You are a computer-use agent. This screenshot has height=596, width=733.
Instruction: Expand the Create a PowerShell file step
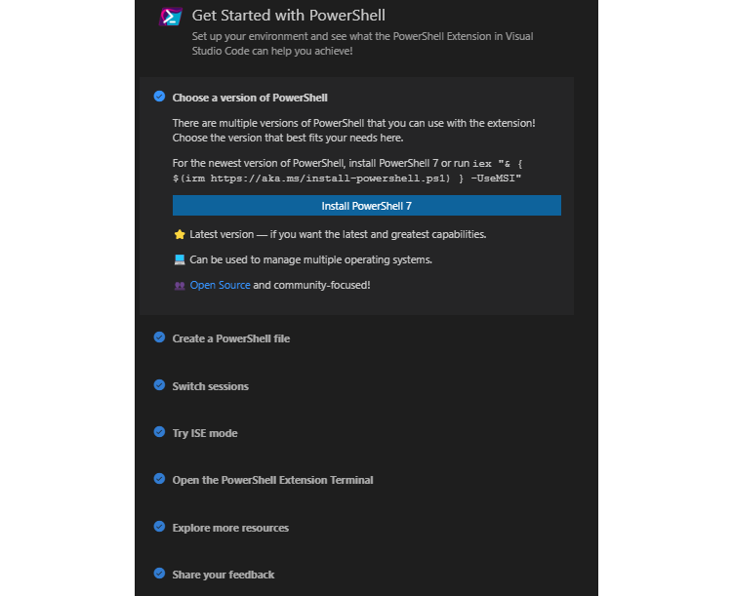tap(231, 338)
